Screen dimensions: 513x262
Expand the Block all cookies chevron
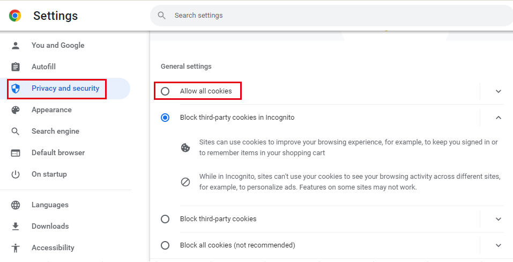tap(499, 245)
